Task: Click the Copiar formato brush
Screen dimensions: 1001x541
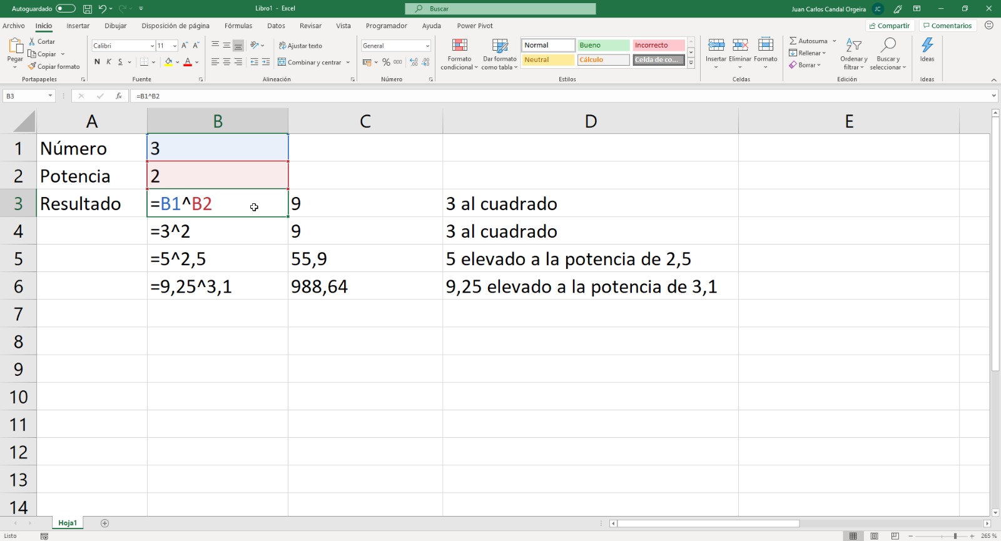Action: 32,66
